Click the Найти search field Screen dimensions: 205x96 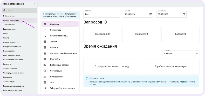(19, 10)
